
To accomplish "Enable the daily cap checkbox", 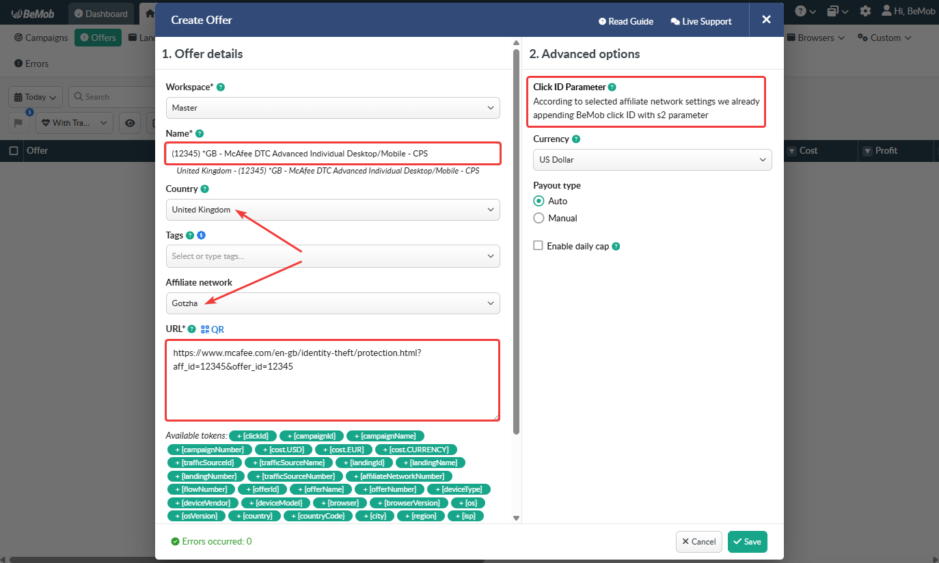I will click(x=539, y=246).
